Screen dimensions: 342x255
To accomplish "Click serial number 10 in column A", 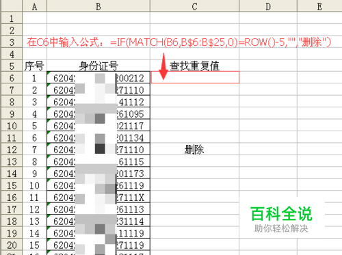I will [x=35, y=185].
